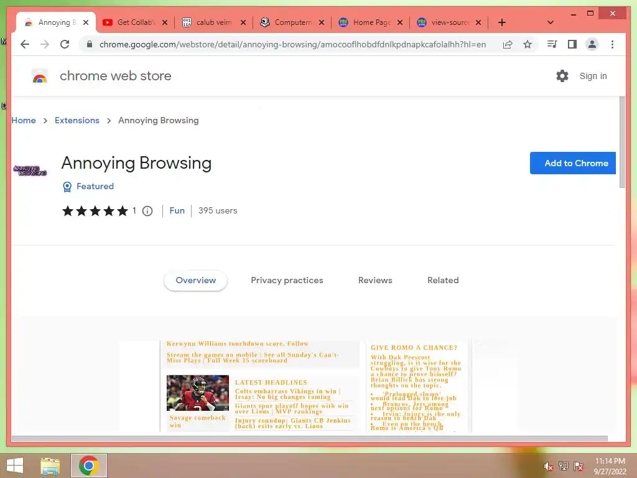Close the Get Collab YouTube tab
The width and height of the screenshot is (637, 478).
coord(164,22)
